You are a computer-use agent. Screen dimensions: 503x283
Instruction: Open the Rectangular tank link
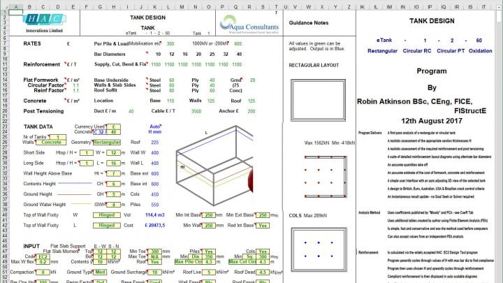(x=382, y=51)
